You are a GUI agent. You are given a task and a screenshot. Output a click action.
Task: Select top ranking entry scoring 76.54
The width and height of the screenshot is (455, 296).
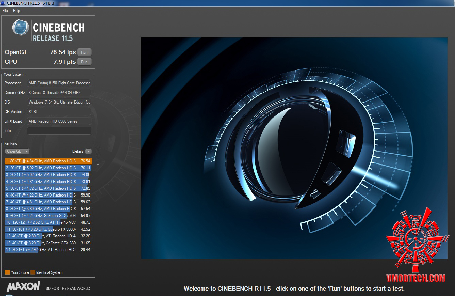tap(48, 161)
